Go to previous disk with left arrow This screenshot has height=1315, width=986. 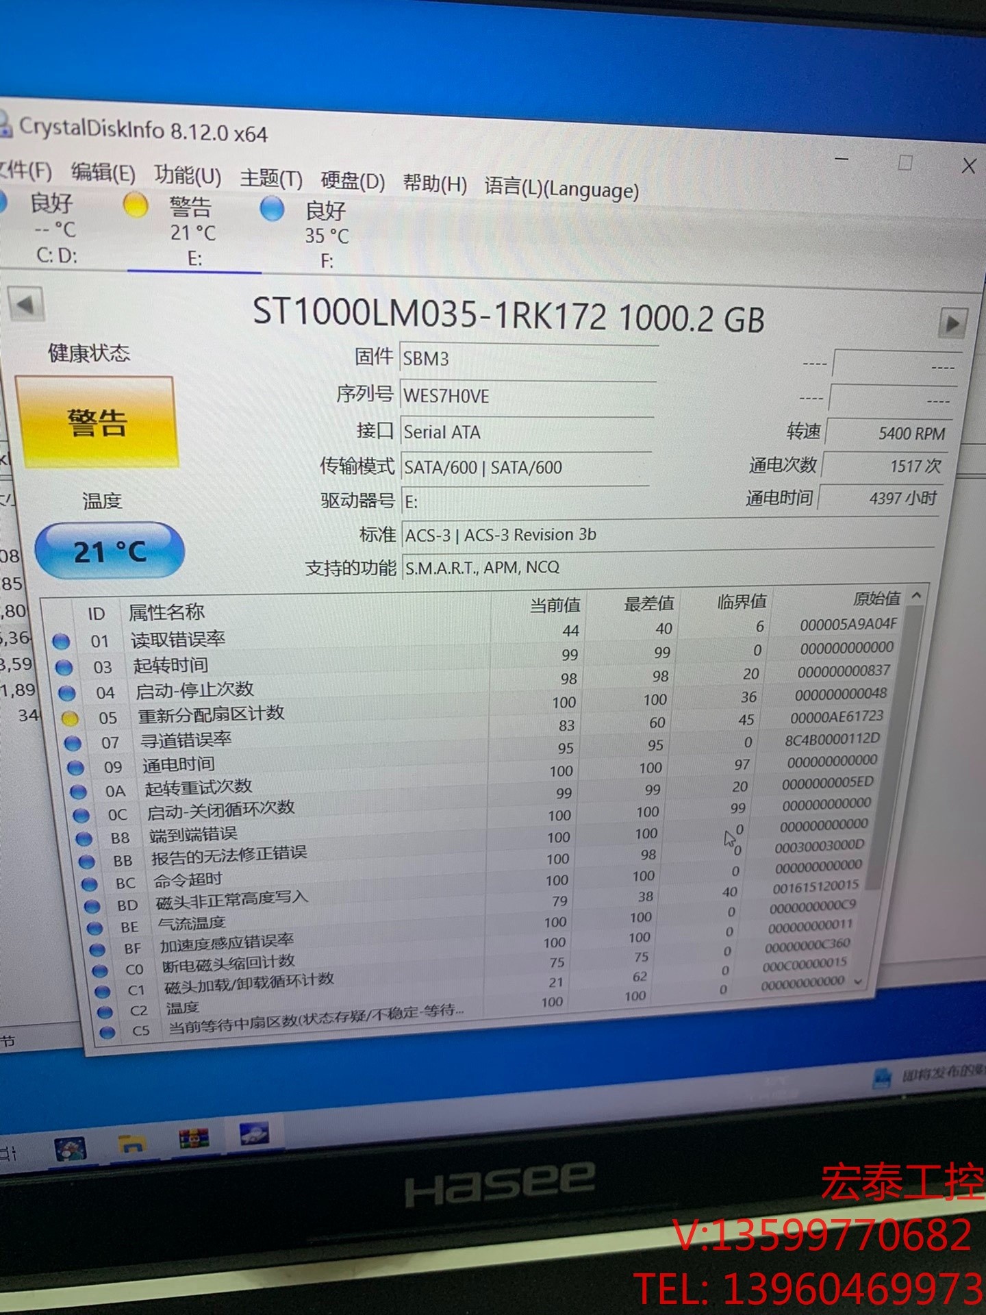point(25,304)
